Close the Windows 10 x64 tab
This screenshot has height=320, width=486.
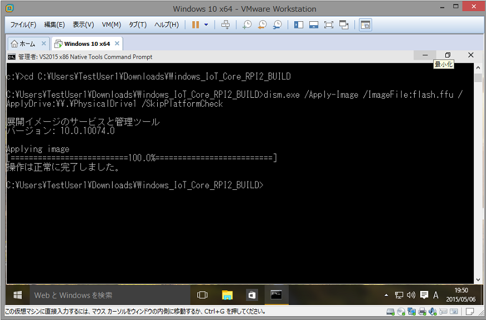(116, 44)
